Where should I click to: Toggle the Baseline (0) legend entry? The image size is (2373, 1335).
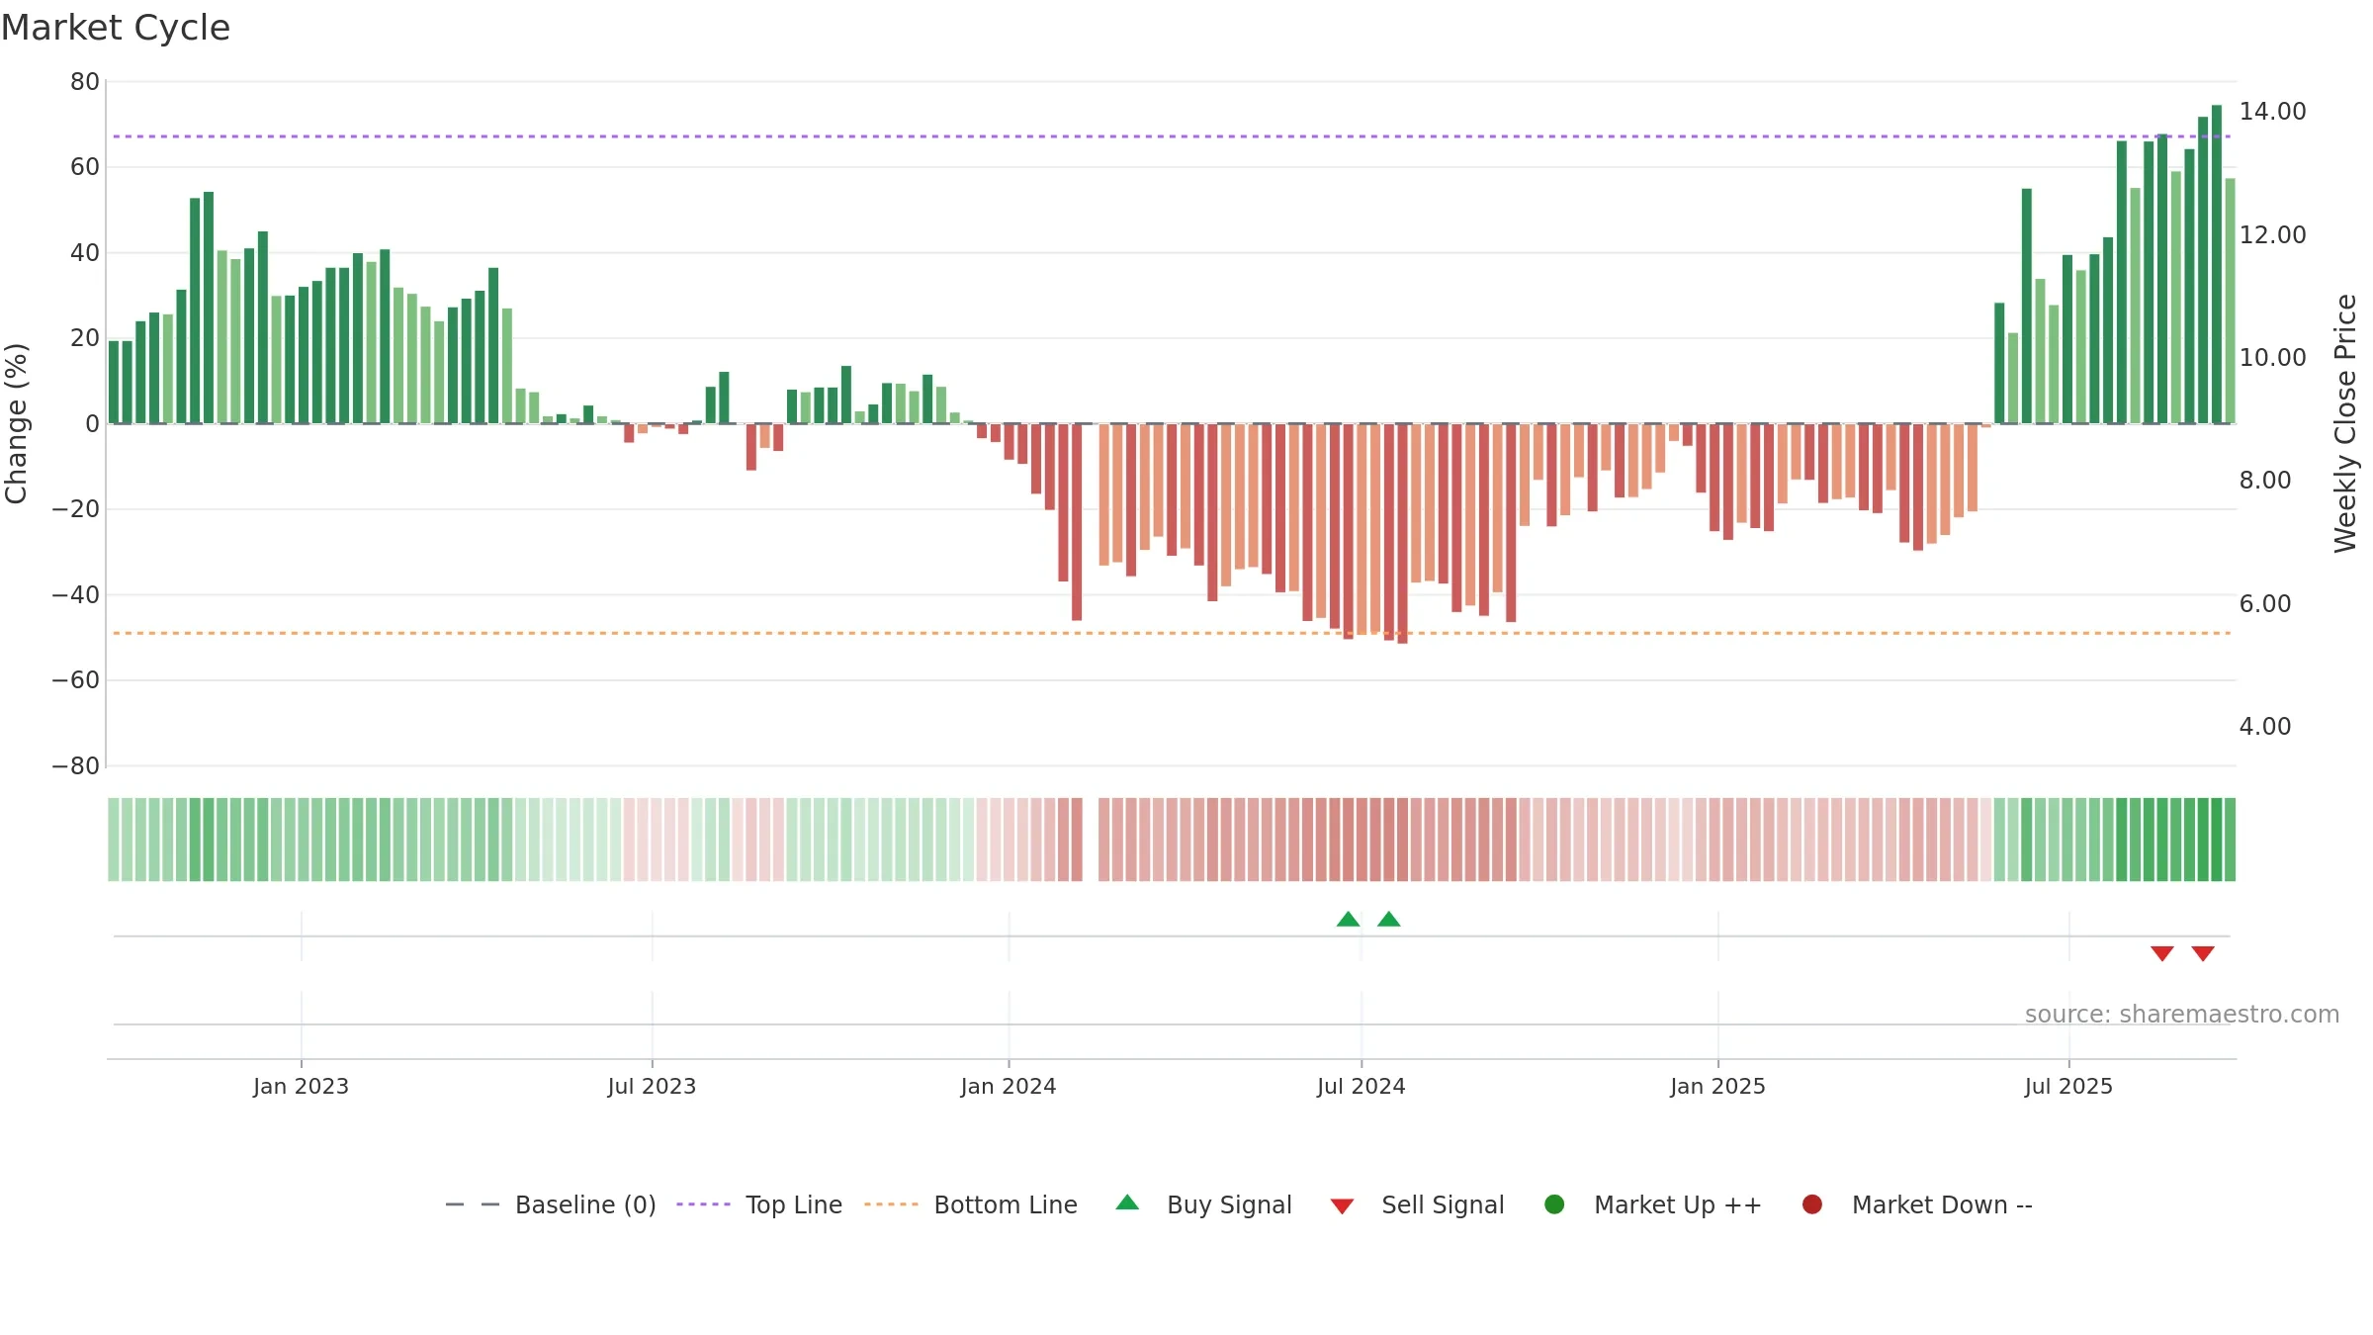tap(551, 1204)
